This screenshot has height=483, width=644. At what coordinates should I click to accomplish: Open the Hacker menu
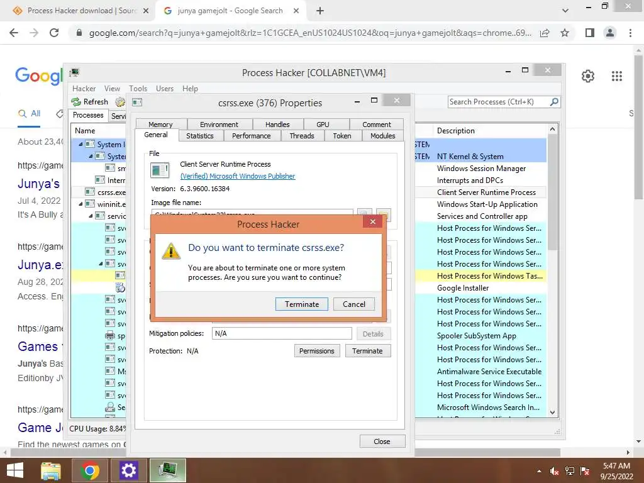coord(84,88)
